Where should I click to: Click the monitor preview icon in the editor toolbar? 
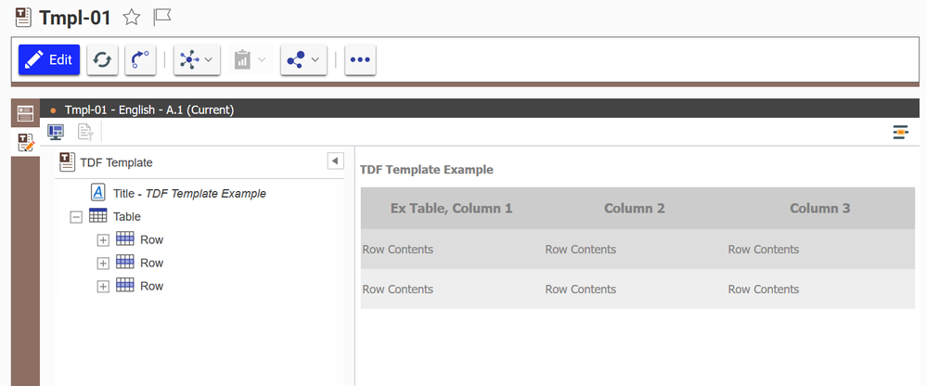pos(56,132)
